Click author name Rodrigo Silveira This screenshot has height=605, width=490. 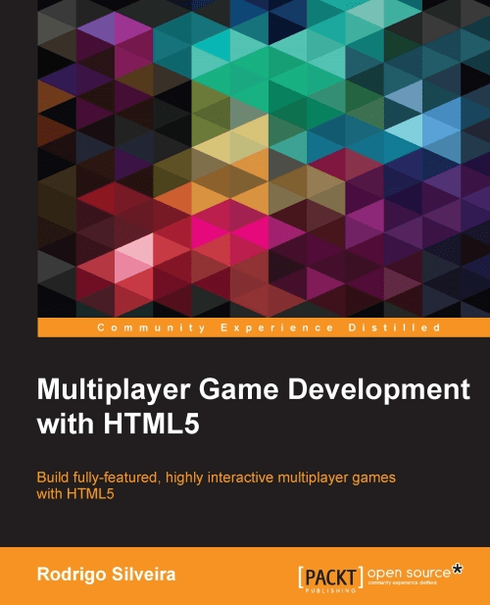pos(106,575)
